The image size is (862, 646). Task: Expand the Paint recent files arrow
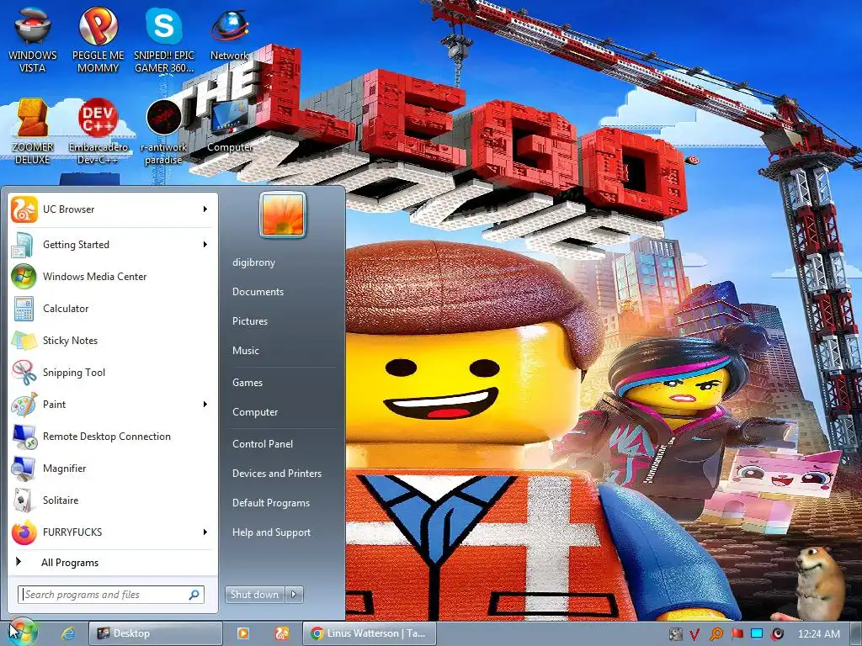(205, 405)
